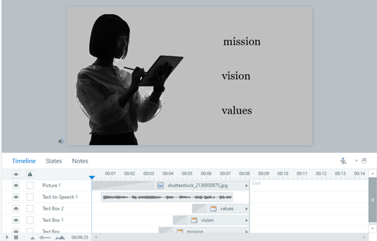
Task: Click the 00:08.25 duration readout
Action: tap(80, 238)
